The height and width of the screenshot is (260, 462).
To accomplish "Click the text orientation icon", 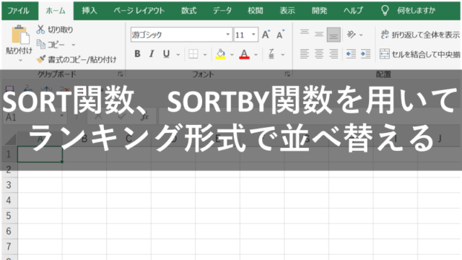I will pos(352,35).
